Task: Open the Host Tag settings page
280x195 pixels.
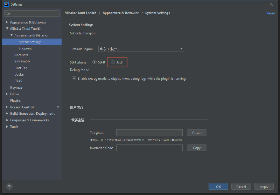Action: (x=21, y=68)
